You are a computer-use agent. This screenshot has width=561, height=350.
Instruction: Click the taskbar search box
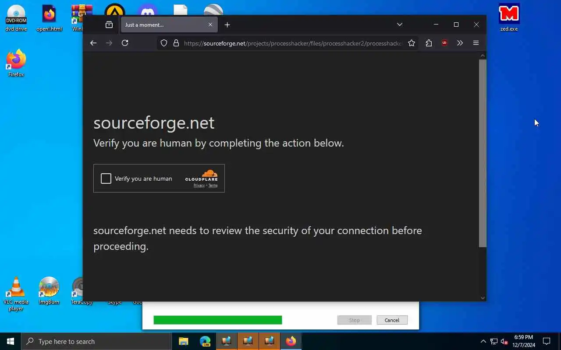tap(96, 341)
